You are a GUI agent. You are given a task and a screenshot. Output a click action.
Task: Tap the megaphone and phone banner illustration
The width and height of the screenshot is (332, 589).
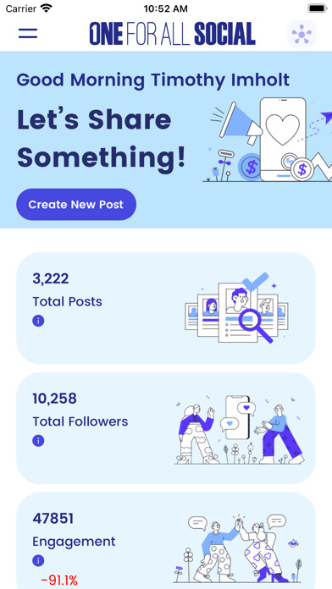pyautogui.click(x=270, y=140)
